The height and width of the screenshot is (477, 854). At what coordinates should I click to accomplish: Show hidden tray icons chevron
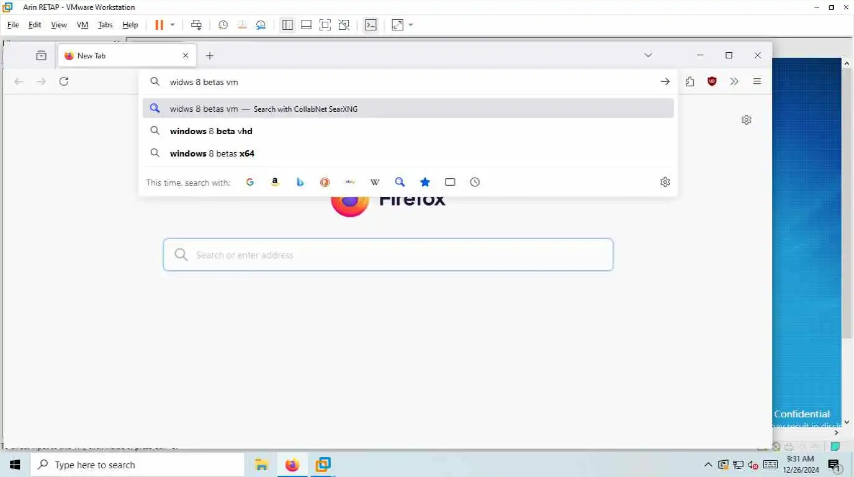click(x=708, y=465)
